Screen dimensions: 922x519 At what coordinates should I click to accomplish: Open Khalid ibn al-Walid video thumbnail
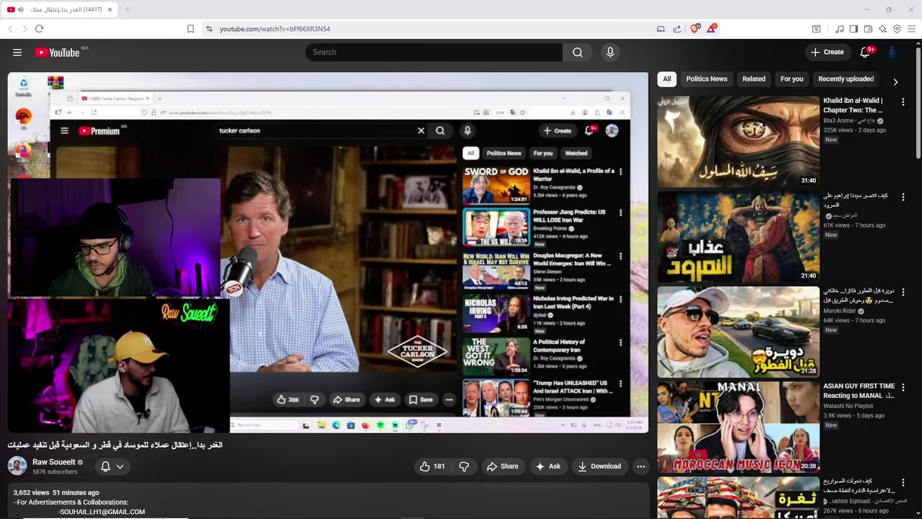pyautogui.click(x=738, y=141)
